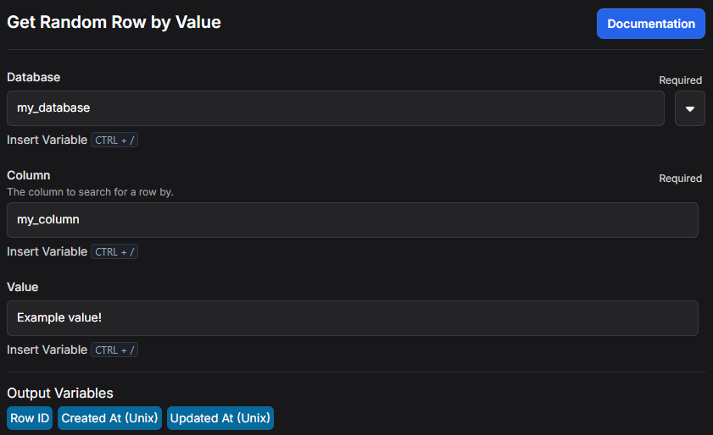Image resolution: width=713 pixels, height=435 pixels.
Task: Click the Output Variables heading
Action: [x=59, y=393]
